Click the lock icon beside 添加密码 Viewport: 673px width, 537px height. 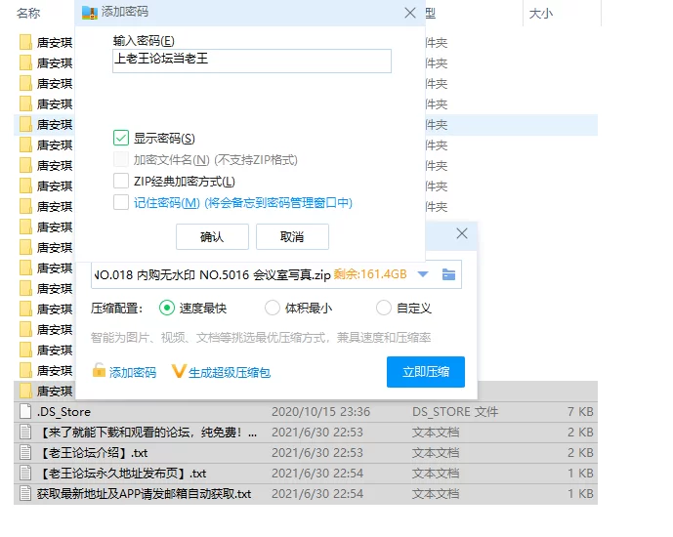[99, 370]
